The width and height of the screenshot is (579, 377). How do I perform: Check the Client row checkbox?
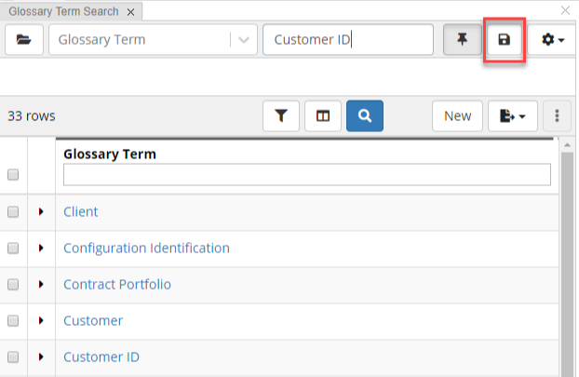[13, 212]
